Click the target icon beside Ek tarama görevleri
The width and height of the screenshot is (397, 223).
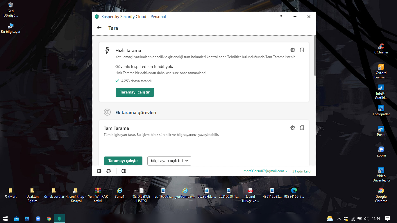(x=107, y=112)
